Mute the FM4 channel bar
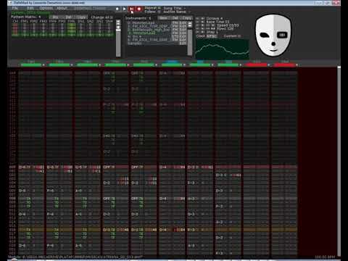Viewport: 348px width, 261px height. (115, 65)
